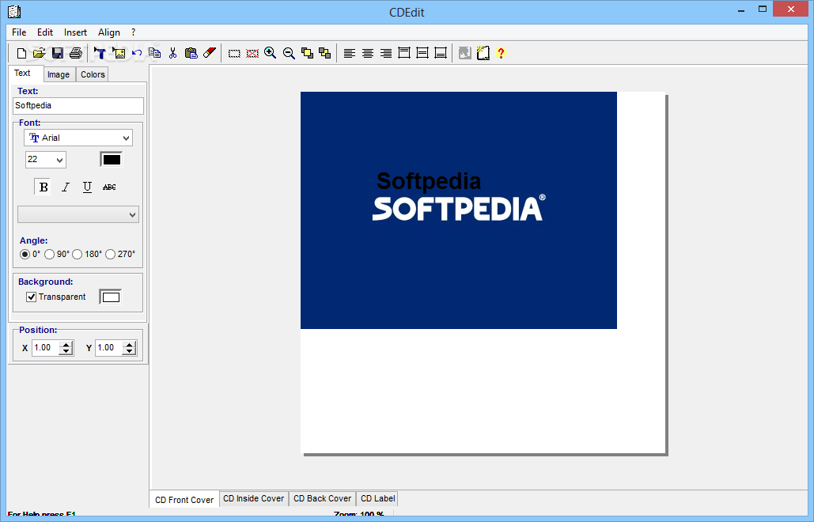This screenshot has height=522, width=814.
Task: Increase the X position value
Action: (66, 345)
